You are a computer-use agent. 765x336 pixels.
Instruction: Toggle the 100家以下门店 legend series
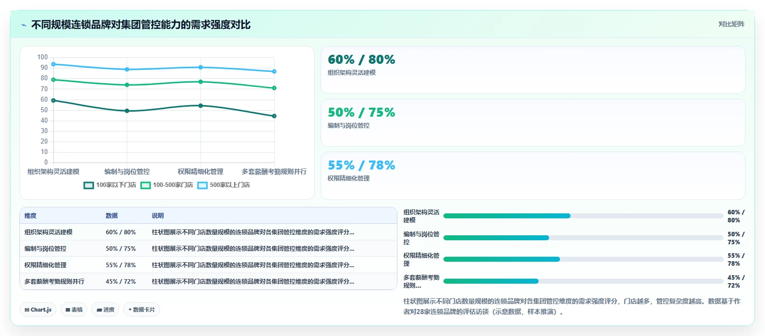110,185
